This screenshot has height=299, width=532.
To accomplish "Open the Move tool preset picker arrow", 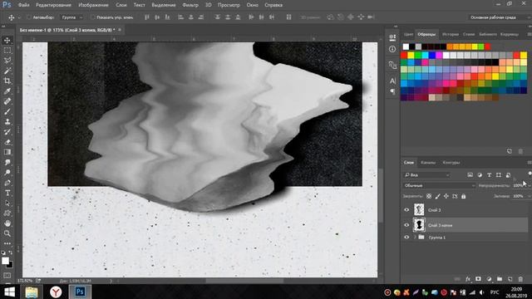I will click(19, 17).
